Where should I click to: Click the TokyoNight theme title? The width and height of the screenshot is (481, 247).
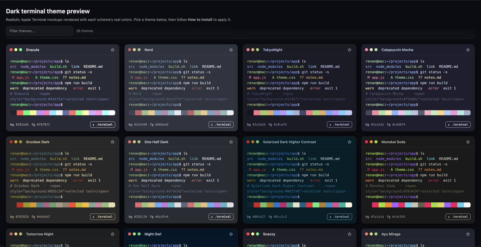tap(273, 50)
